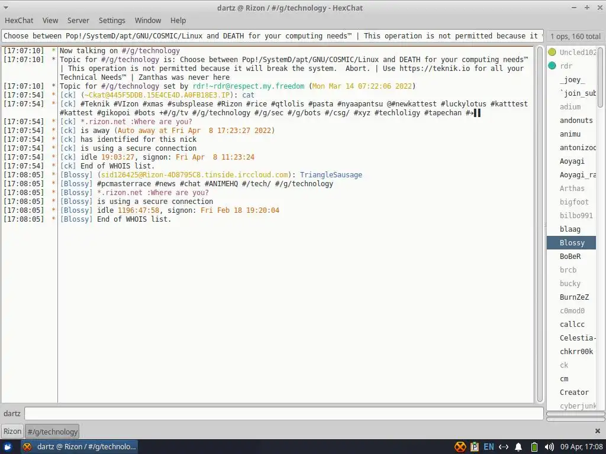Click the teal status dot beside rdr
The image size is (606, 454).
(552, 66)
